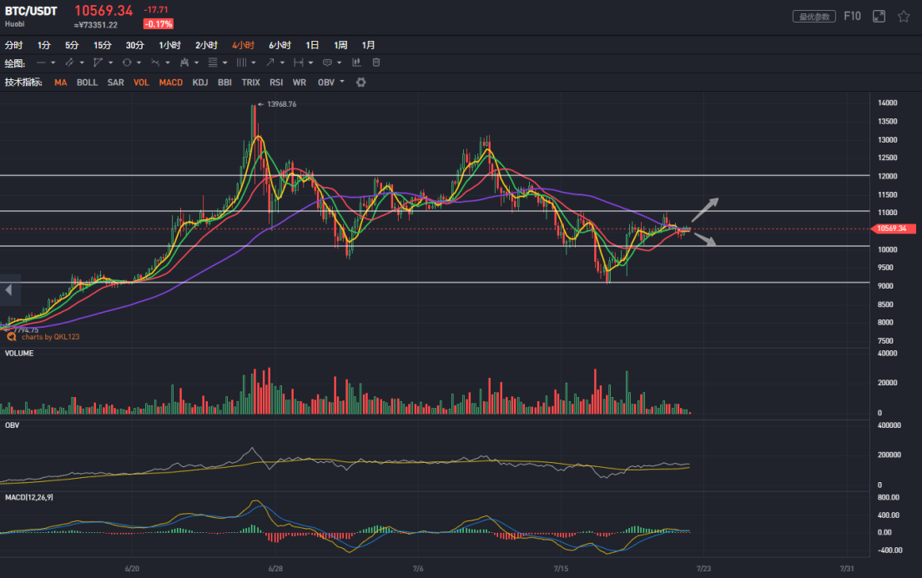This screenshot has width=922, height=578.
Task: Expand the line tool dropdown arrow
Action: [53, 63]
